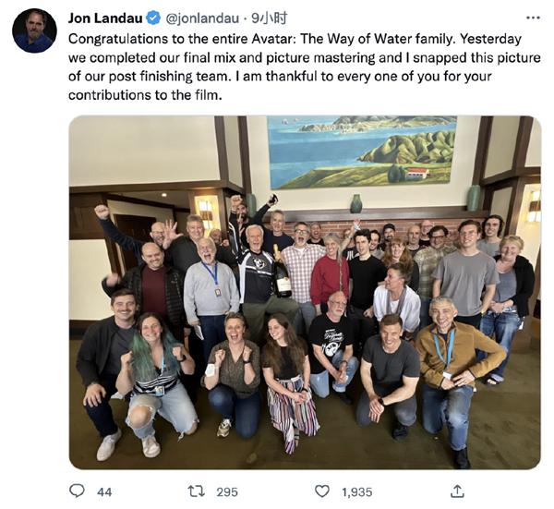Viewport: 554px width, 509px height.
Task: Click the landscape painting in photo
Action: point(362,152)
